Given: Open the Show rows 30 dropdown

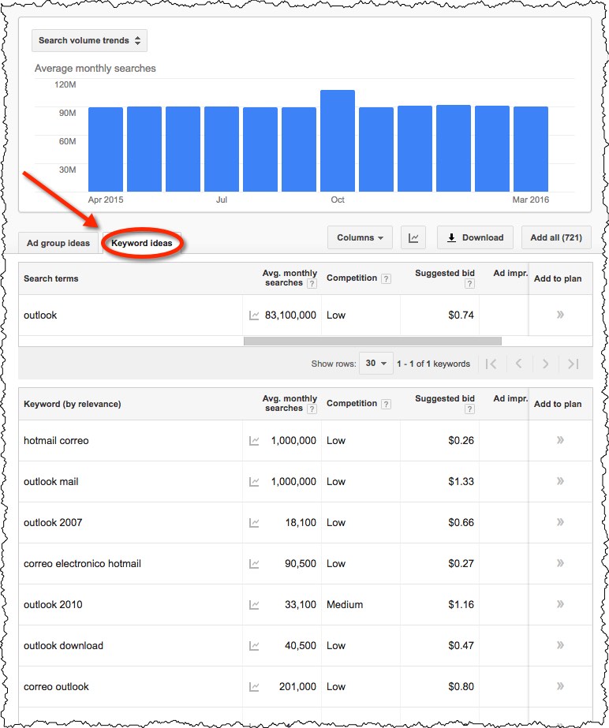Looking at the screenshot, I should tap(375, 364).
